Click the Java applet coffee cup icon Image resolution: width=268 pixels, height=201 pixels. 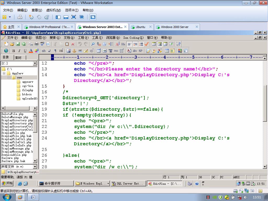tap(154, 51)
